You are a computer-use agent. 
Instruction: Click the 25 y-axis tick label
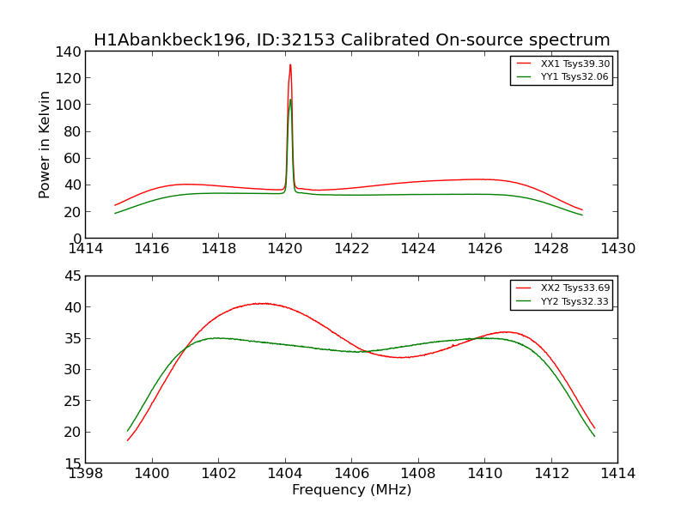coord(73,401)
